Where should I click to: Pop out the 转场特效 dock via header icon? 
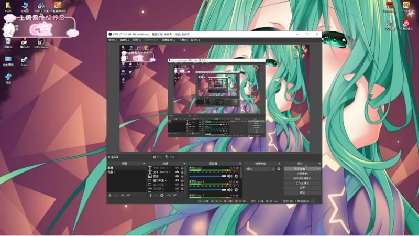[279, 164]
